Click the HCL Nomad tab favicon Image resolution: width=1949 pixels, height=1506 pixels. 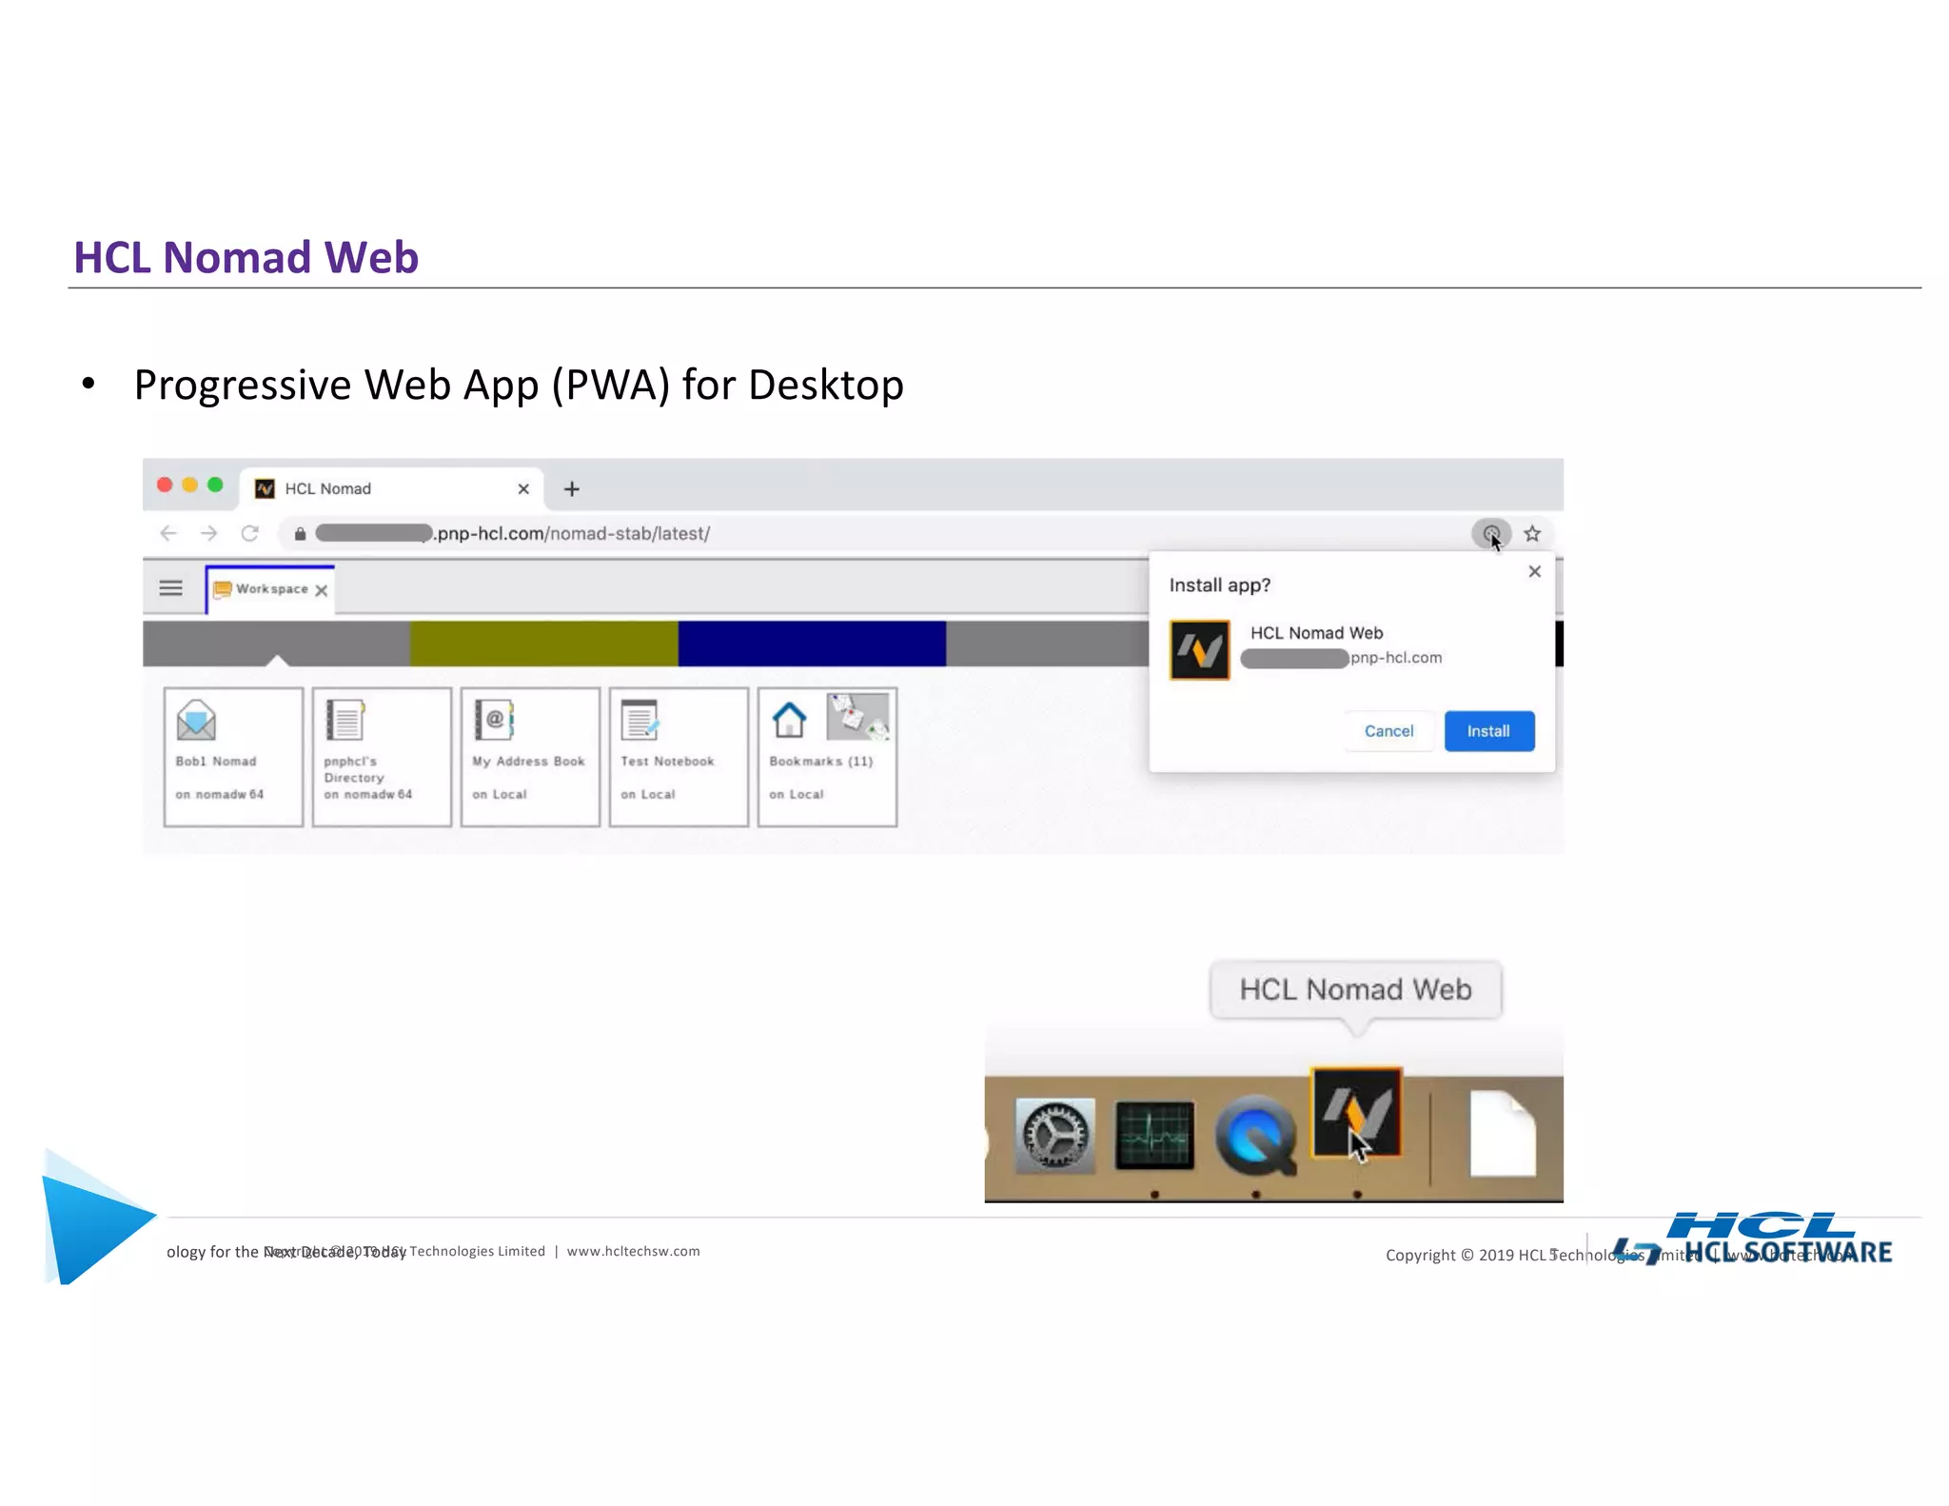point(265,488)
